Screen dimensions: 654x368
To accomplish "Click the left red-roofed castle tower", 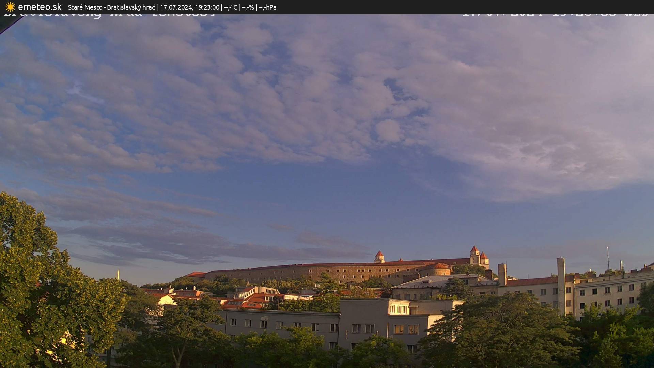I will 379,256.
